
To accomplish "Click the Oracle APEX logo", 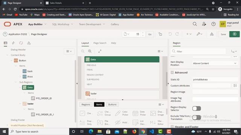I will click(13, 24).
